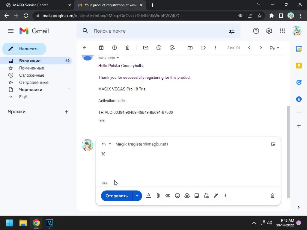Open Google Tasks side panel
307x230 pixels.
tap(299, 82)
